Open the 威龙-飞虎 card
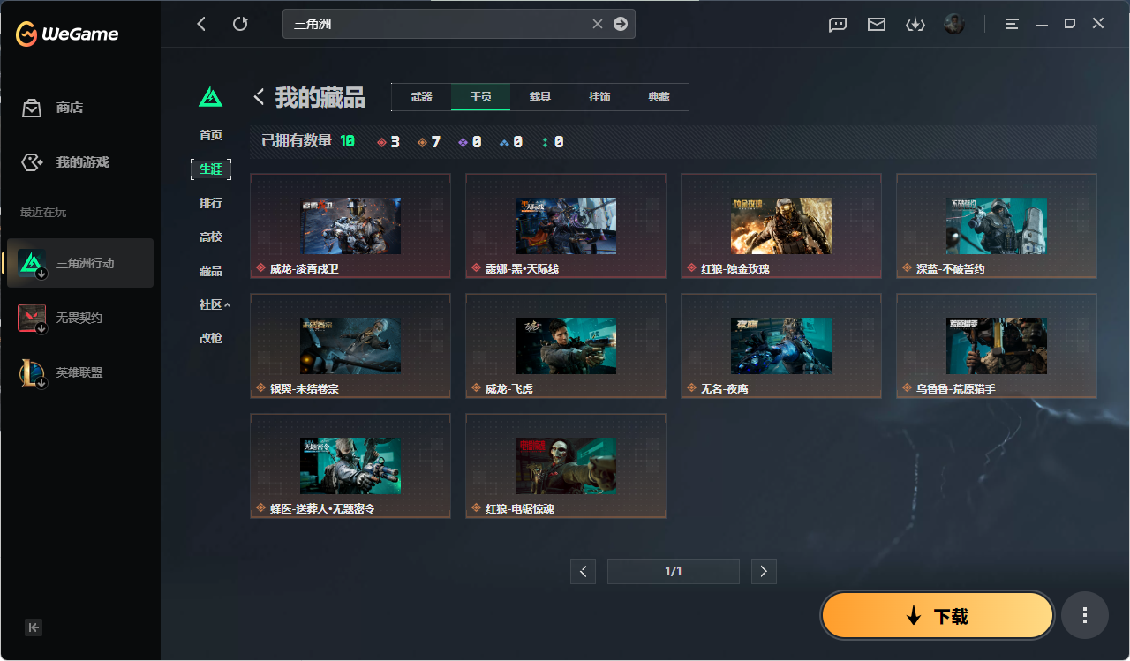The image size is (1130, 661). click(566, 345)
